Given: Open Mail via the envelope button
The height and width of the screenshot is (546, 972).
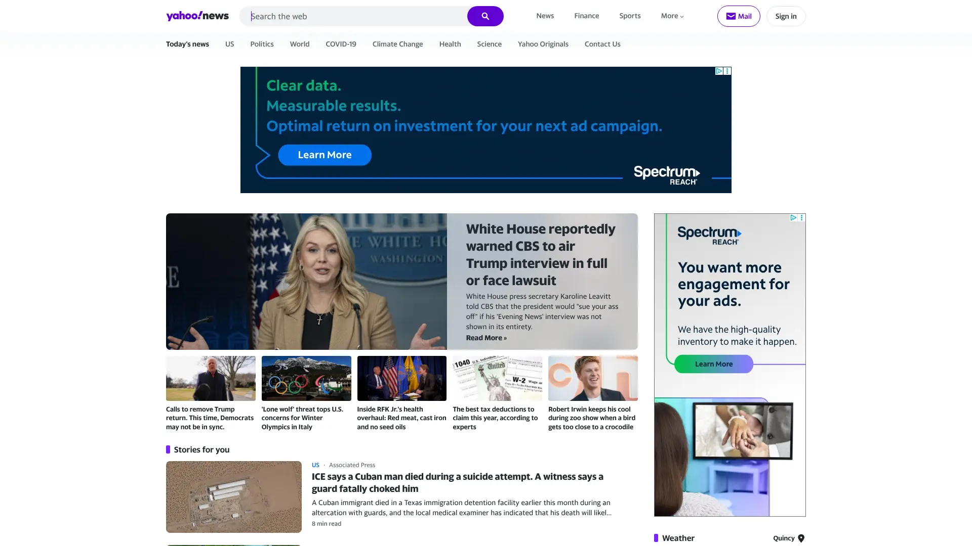Looking at the screenshot, I should (739, 16).
